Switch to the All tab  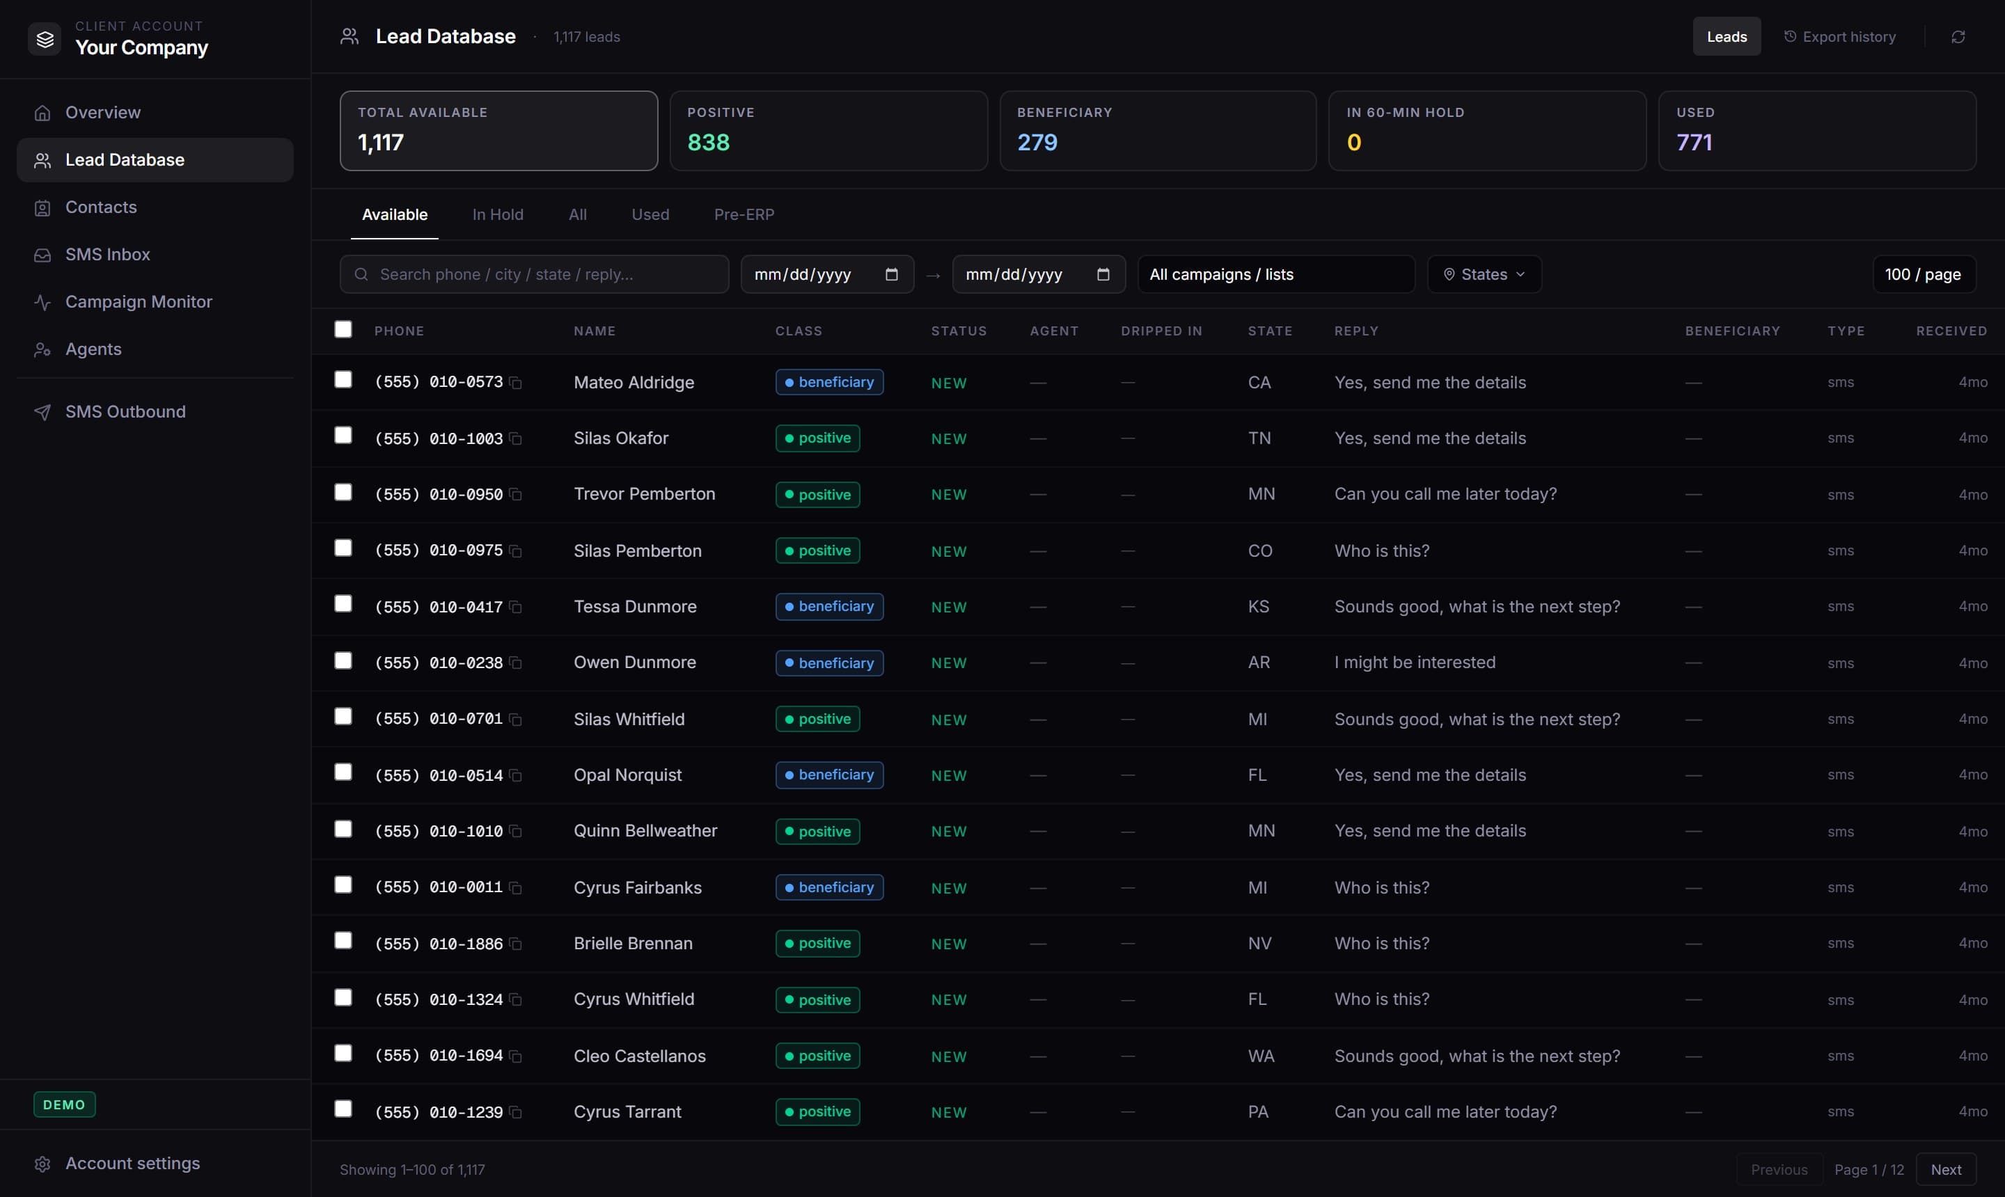578,214
